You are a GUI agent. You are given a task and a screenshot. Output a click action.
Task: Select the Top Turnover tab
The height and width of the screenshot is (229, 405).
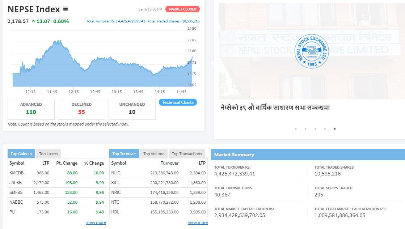pyautogui.click(x=124, y=154)
